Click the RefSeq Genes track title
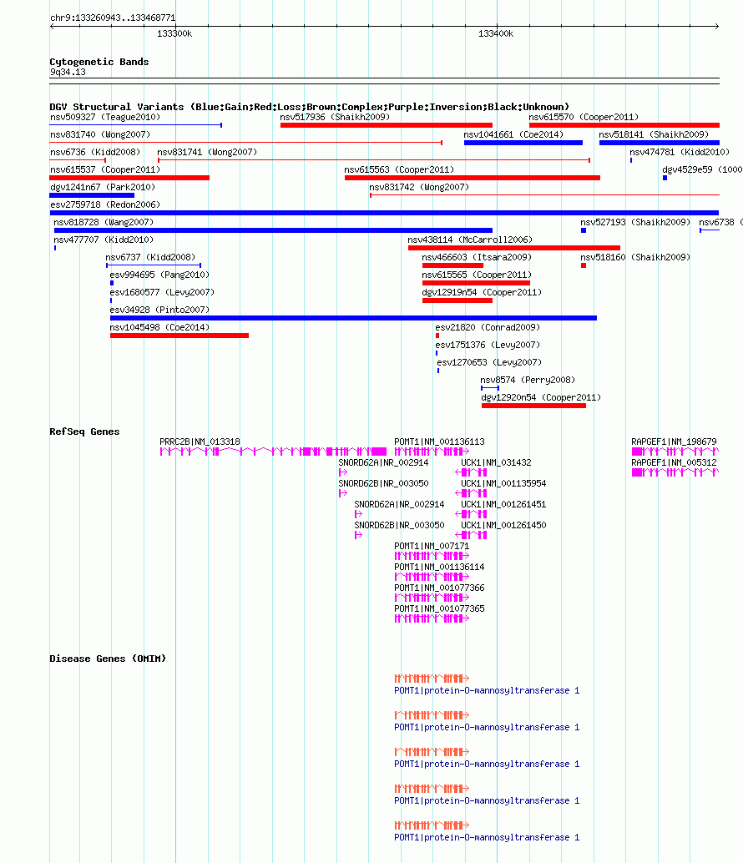743x863 pixels. coord(84,432)
